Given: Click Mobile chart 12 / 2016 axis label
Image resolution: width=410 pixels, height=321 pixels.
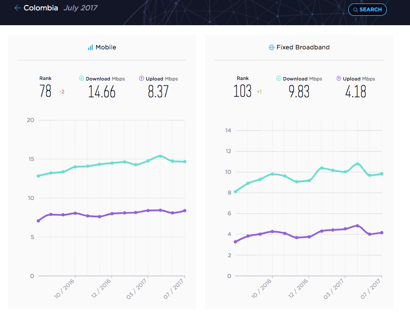Looking at the screenshot, I should (x=101, y=288).
